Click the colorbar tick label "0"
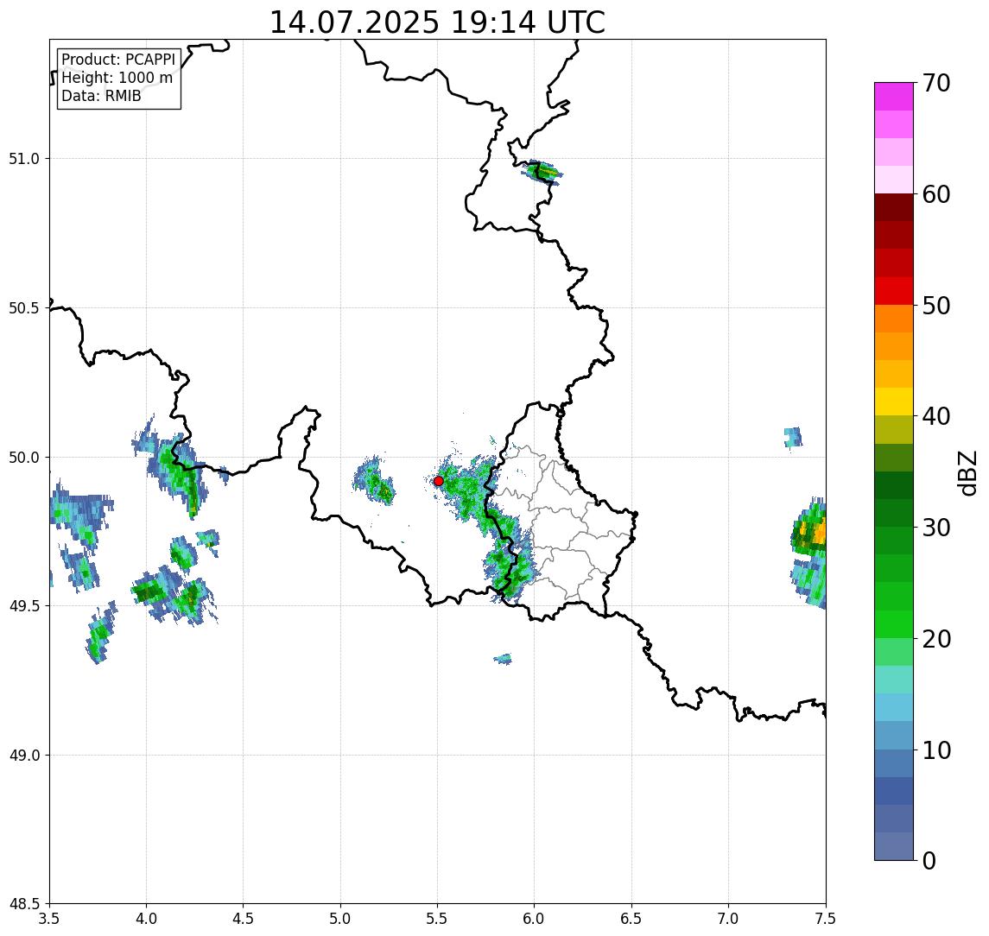This screenshot has height=936, width=989. 929,860
